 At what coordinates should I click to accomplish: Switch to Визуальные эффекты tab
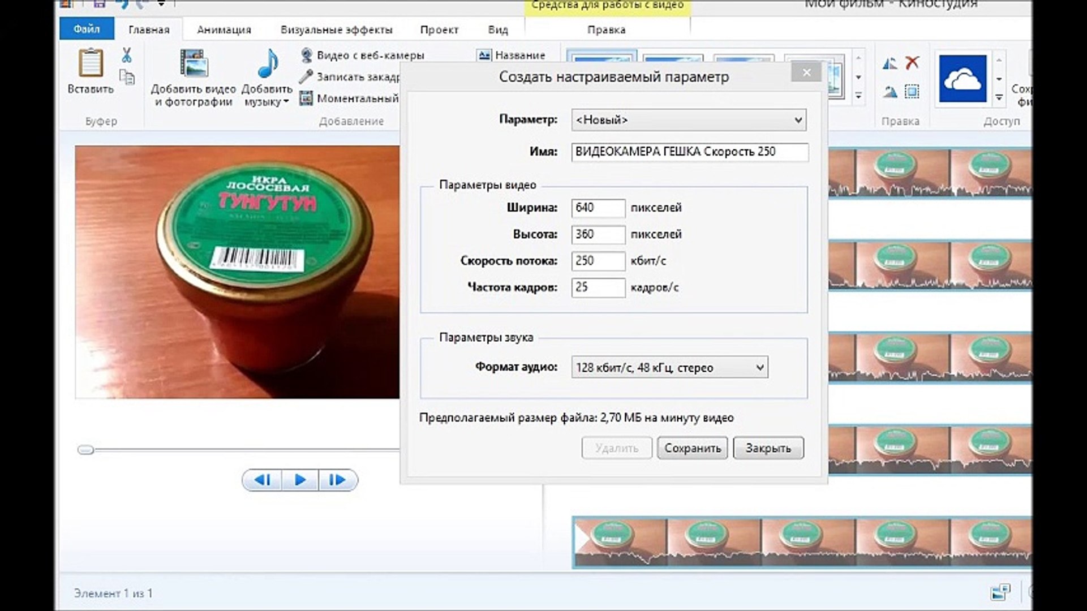336,30
